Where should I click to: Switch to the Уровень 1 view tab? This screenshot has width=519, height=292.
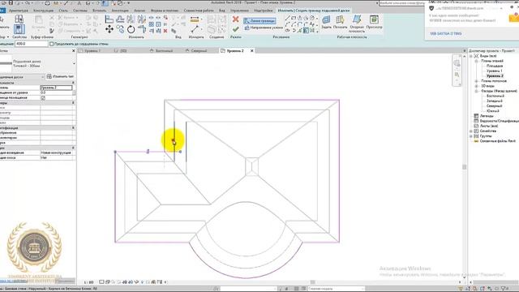(x=92, y=50)
